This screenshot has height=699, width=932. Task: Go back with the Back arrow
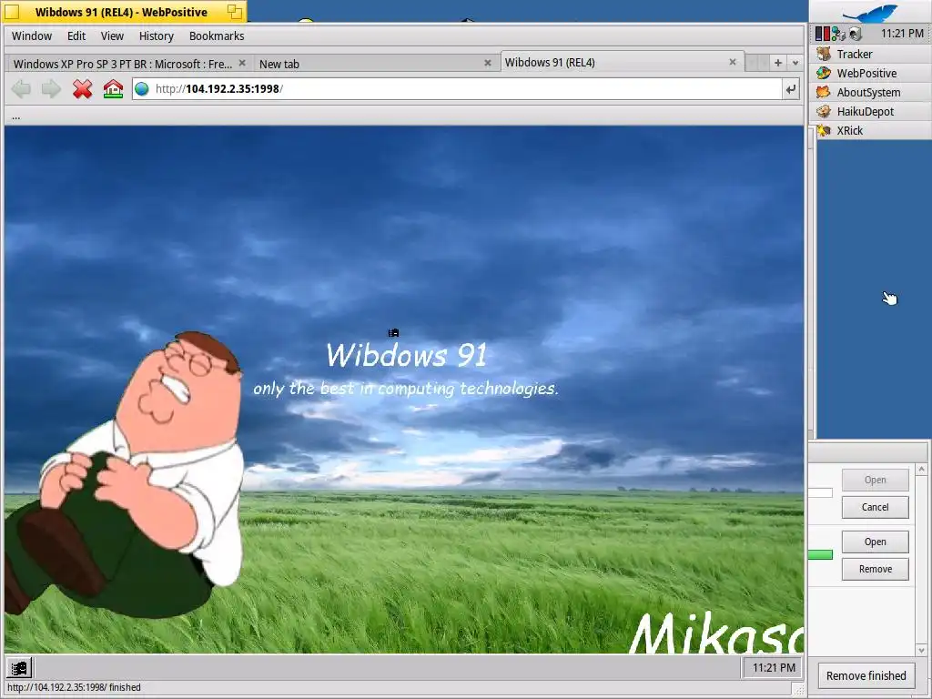point(22,89)
